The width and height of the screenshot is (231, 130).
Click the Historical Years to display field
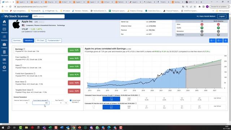tap(22, 103)
